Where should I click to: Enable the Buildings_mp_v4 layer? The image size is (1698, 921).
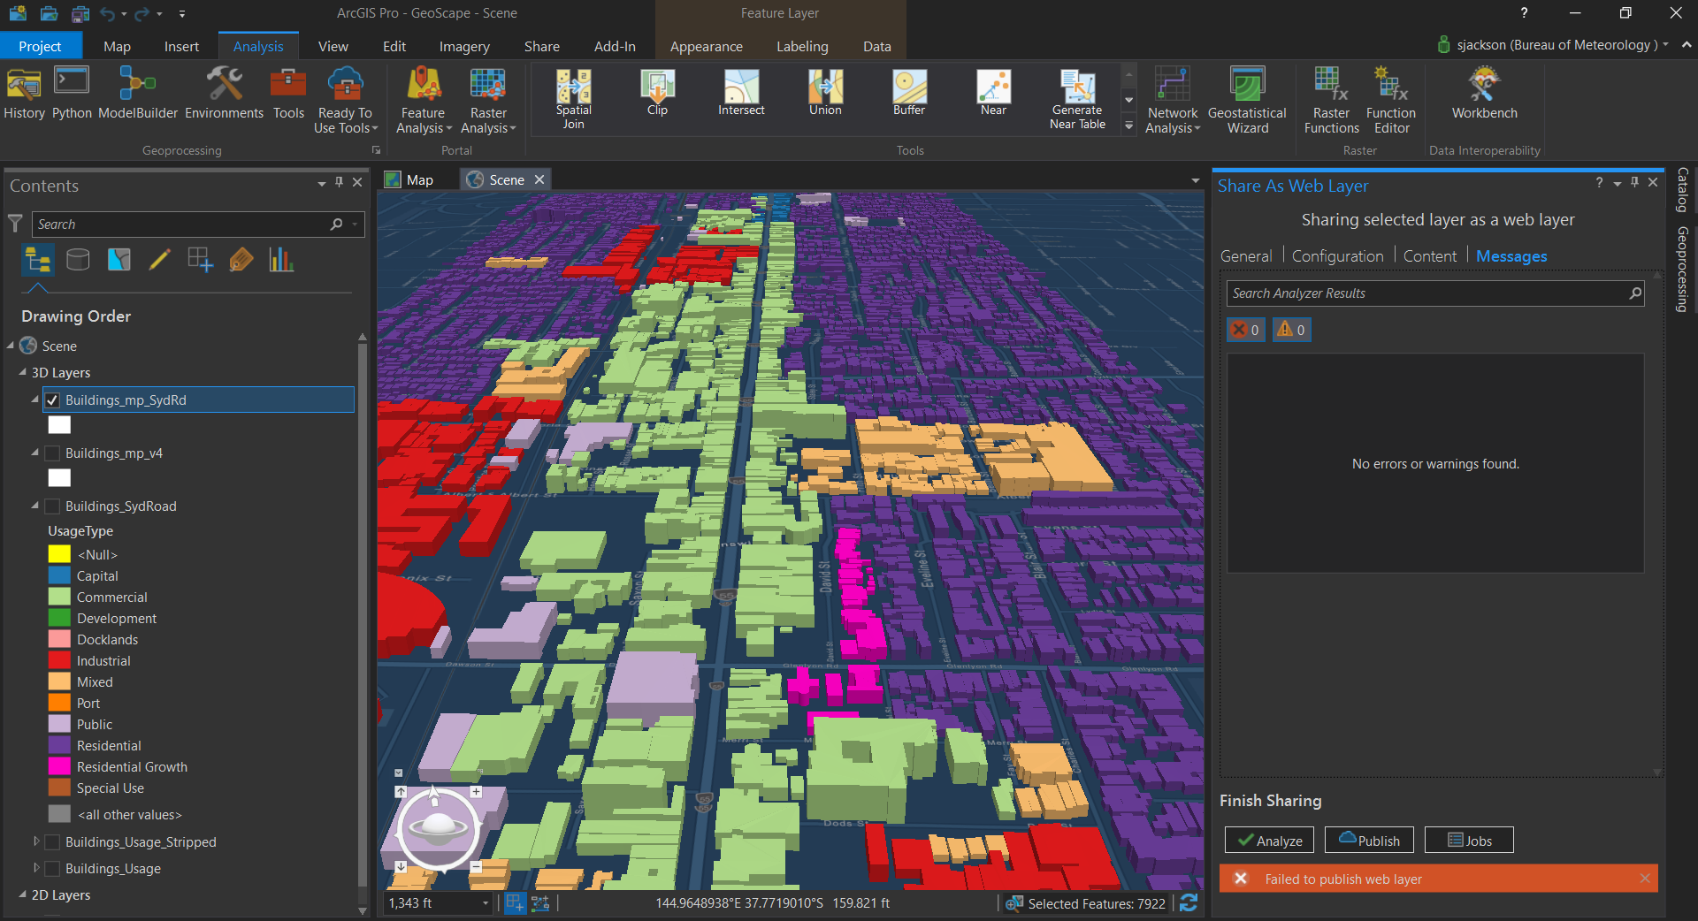point(53,453)
